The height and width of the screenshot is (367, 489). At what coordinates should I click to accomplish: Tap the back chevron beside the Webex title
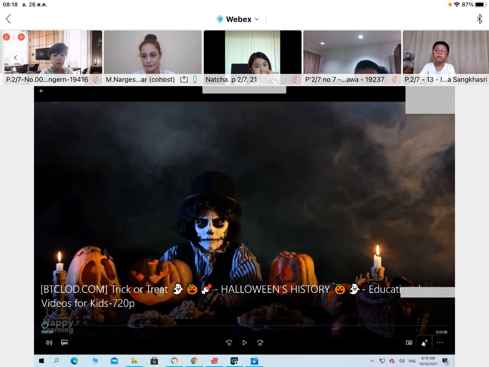pos(9,19)
